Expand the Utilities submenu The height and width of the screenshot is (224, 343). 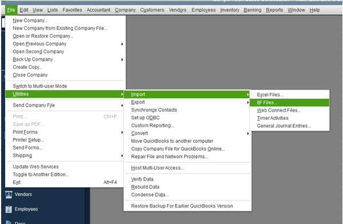(65, 94)
